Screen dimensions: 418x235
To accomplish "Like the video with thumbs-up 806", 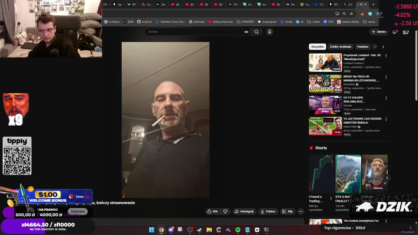I will click(212, 211).
